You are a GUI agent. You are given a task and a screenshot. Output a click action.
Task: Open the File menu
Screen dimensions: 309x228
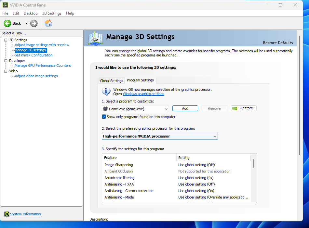[5, 13]
